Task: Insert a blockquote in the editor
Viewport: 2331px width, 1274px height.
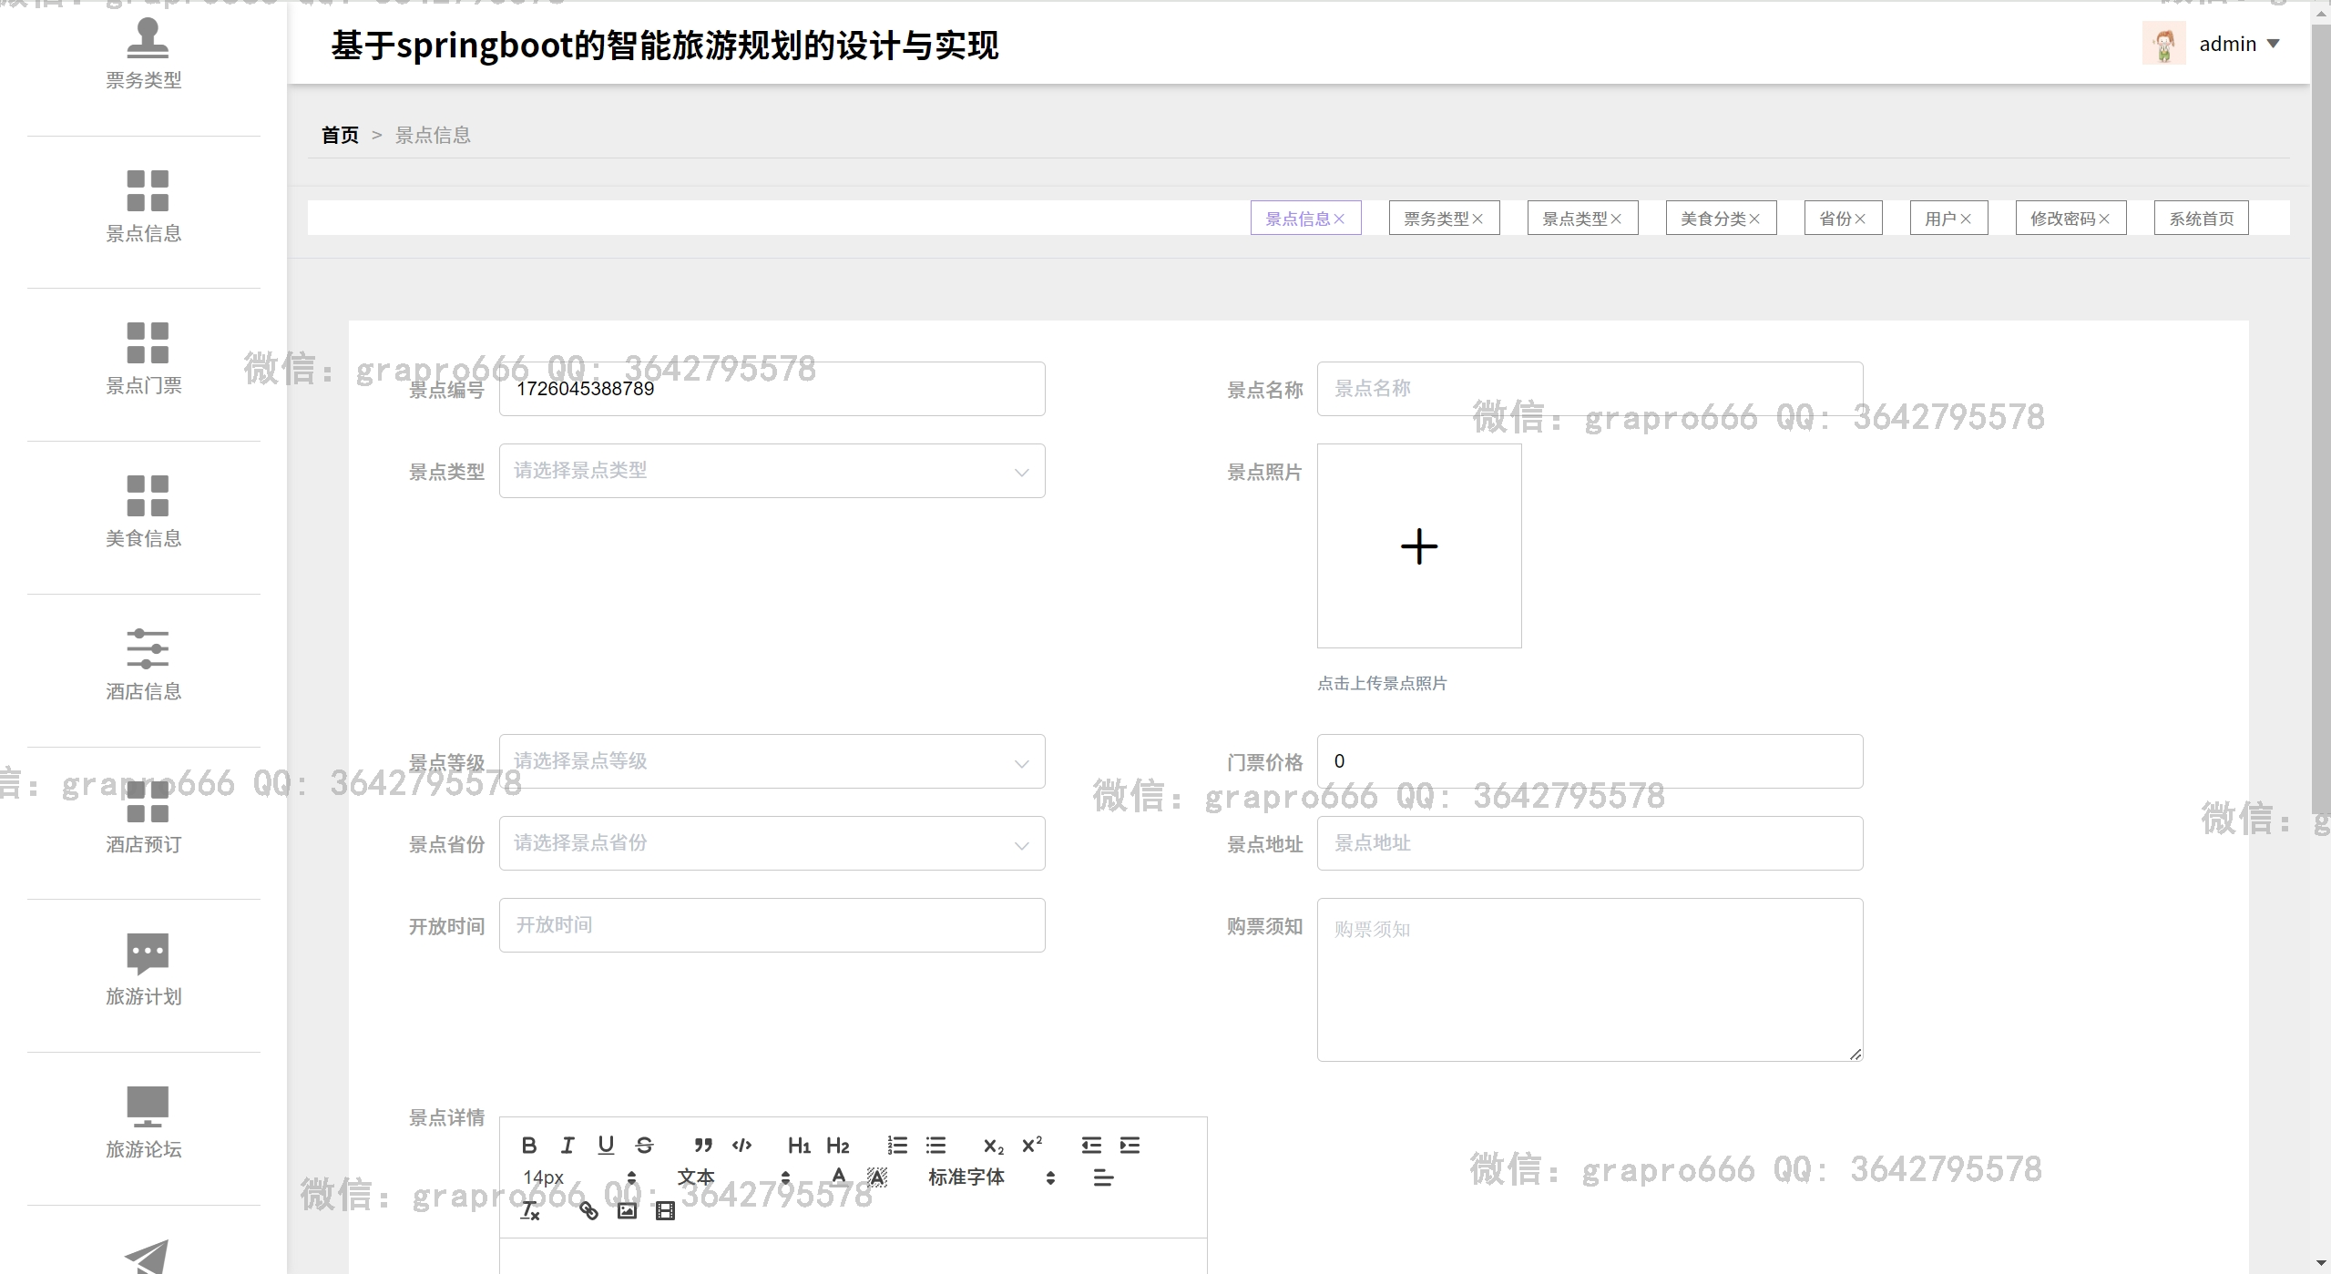Action: point(703,1145)
